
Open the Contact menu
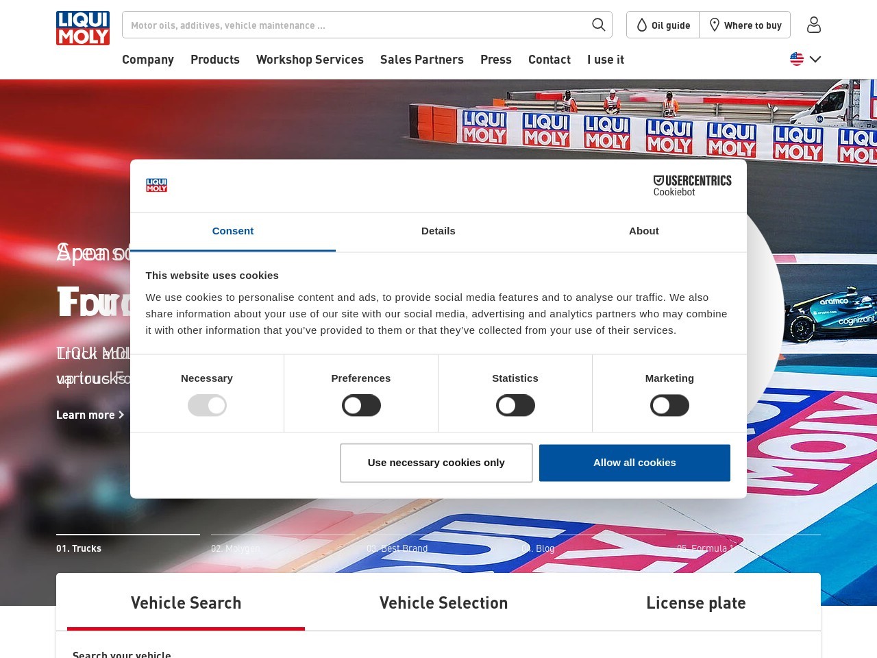pos(549,60)
